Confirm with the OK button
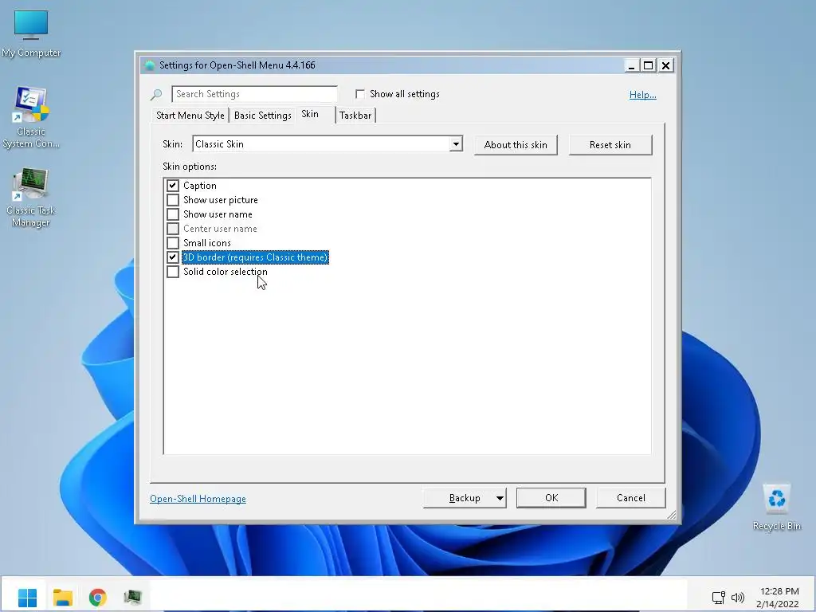 pos(551,498)
